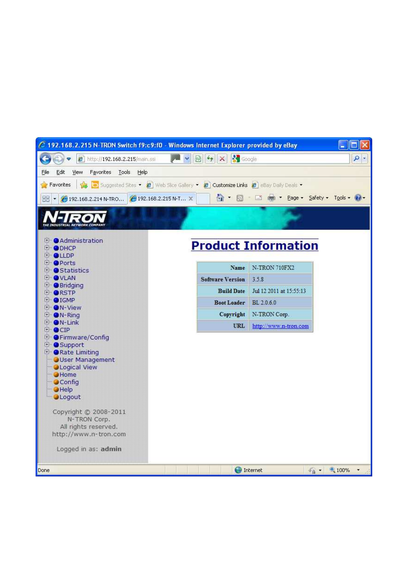Open the search provider dropdown arrow
The image size is (403, 570).
[365, 159]
